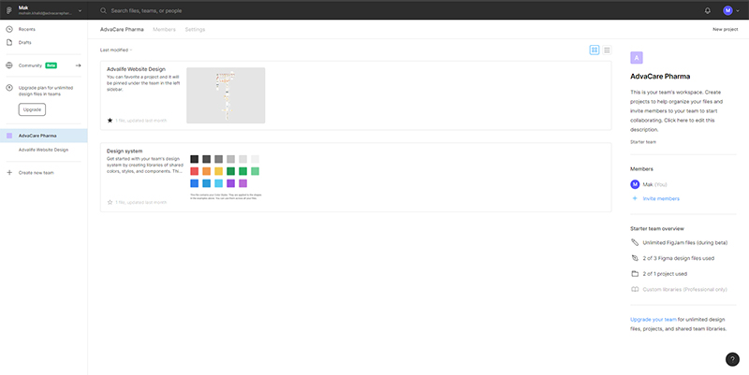749x375 pixels.
Task: Switch to the Settings tab
Action: pyautogui.click(x=195, y=30)
